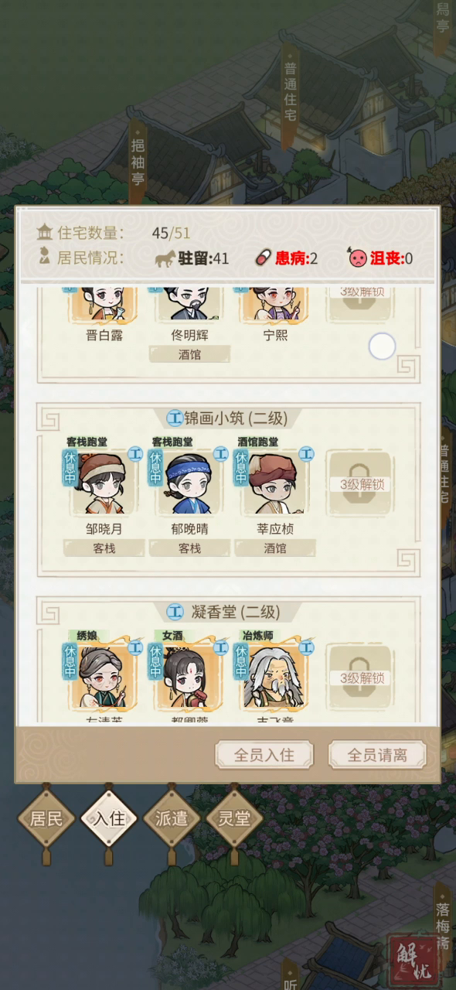Select 莘应桢 resident portrait
The height and width of the screenshot is (990, 456).
[x=274, y=485]
